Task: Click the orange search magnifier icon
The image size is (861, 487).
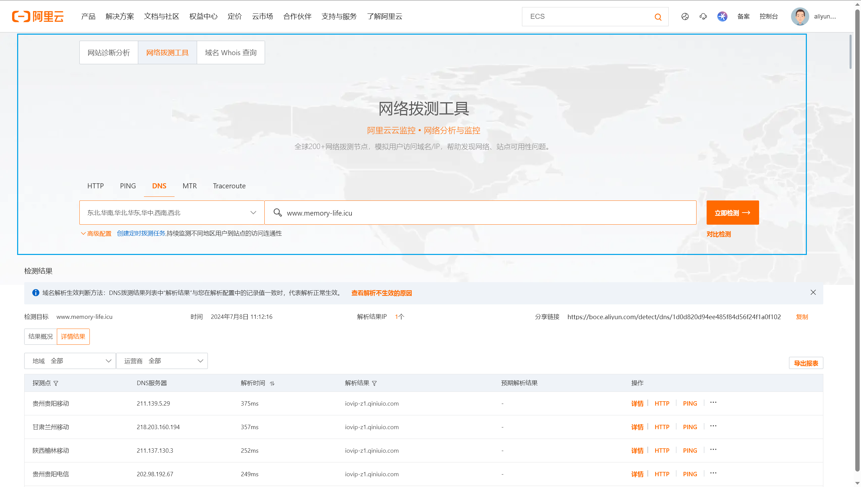Action: (x=658, y=17)
